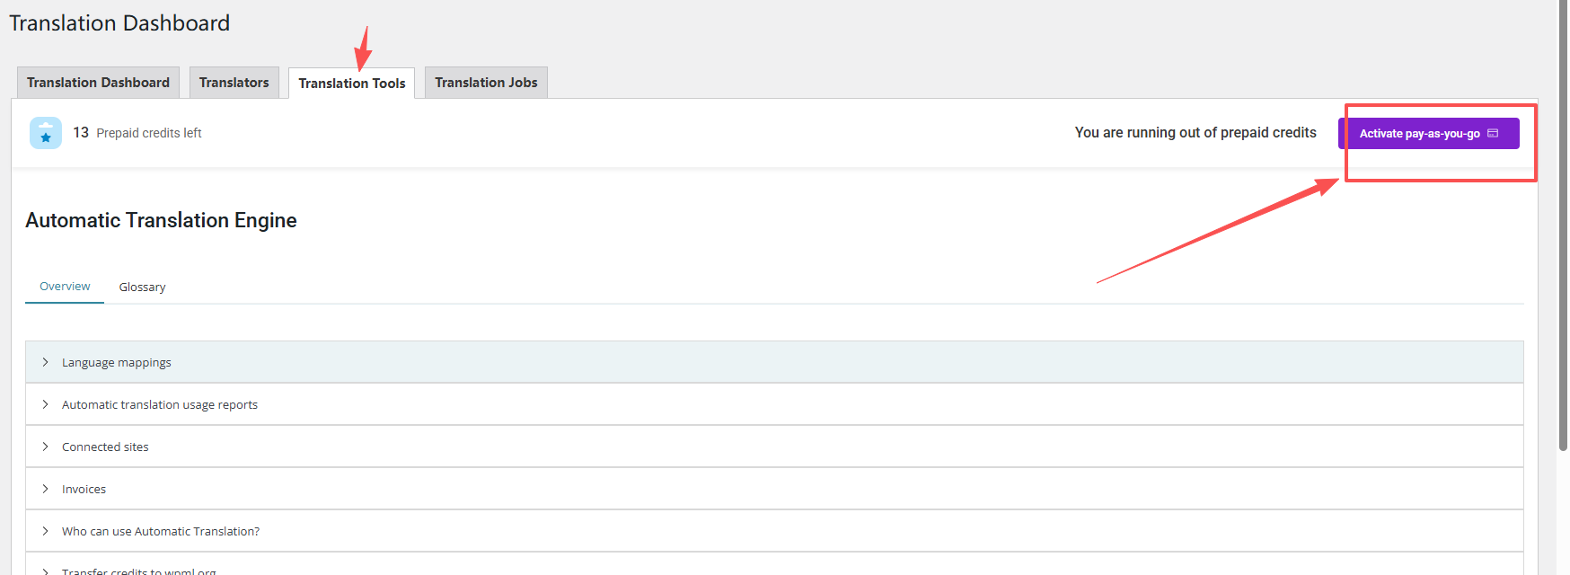
Task: Switch to the Glossary sub-tab
Action: [142, 287]
